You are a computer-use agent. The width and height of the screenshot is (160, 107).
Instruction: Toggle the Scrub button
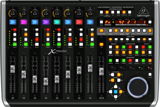[150, 74]
